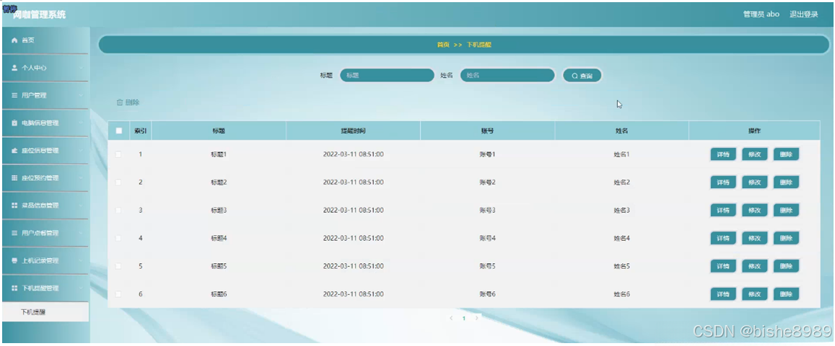The width and height of the screenshot is (835, 346).
Task: Click the icon next to 座位信息管理
Action: 14,151
